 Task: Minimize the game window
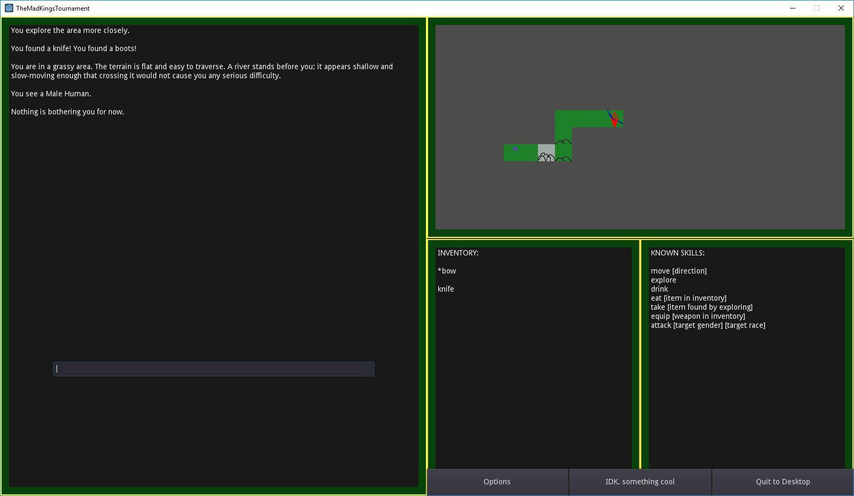pos(793,8)
